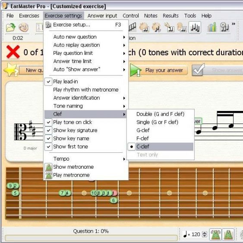Open the bar chart statistics icon
243x243 pixels.
[212, 27]
